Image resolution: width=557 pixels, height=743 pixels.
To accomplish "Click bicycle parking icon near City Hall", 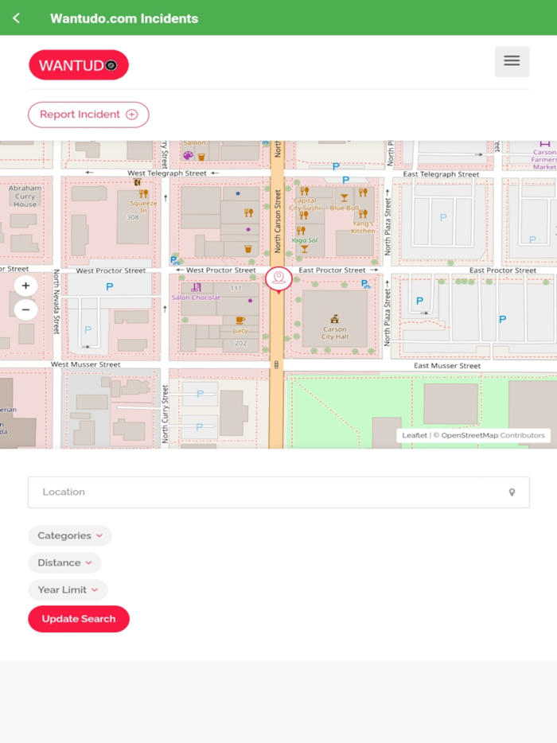I will tap(365, 284).
